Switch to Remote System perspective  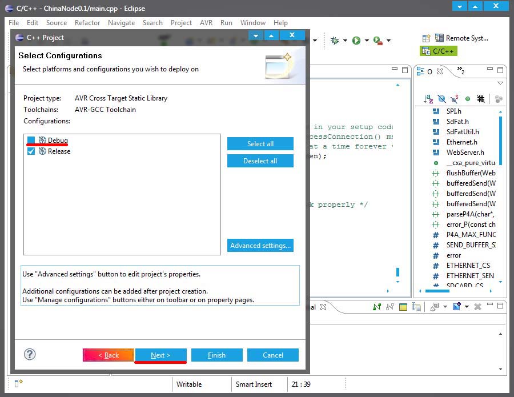pos(461,38)
